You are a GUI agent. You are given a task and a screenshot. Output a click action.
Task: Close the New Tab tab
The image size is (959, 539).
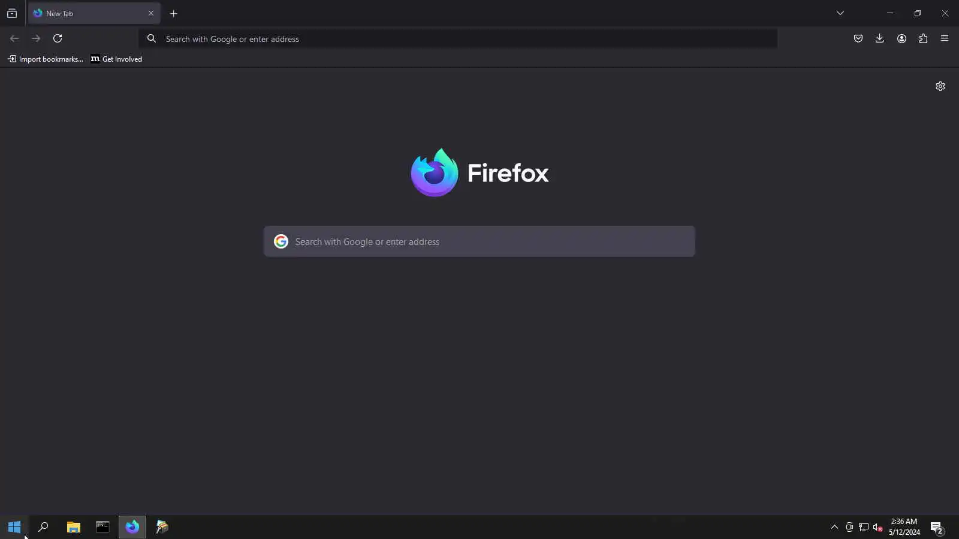click(x=151, y=13)
